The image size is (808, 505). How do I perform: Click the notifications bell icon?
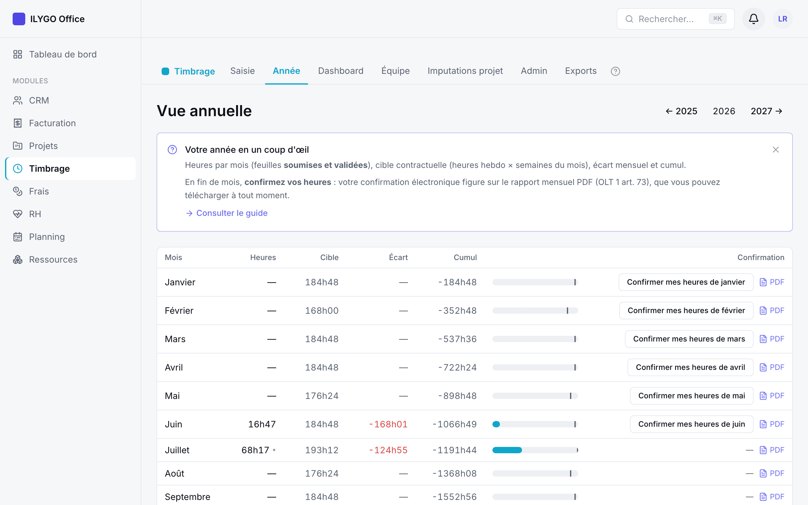(x=754, y=19)
